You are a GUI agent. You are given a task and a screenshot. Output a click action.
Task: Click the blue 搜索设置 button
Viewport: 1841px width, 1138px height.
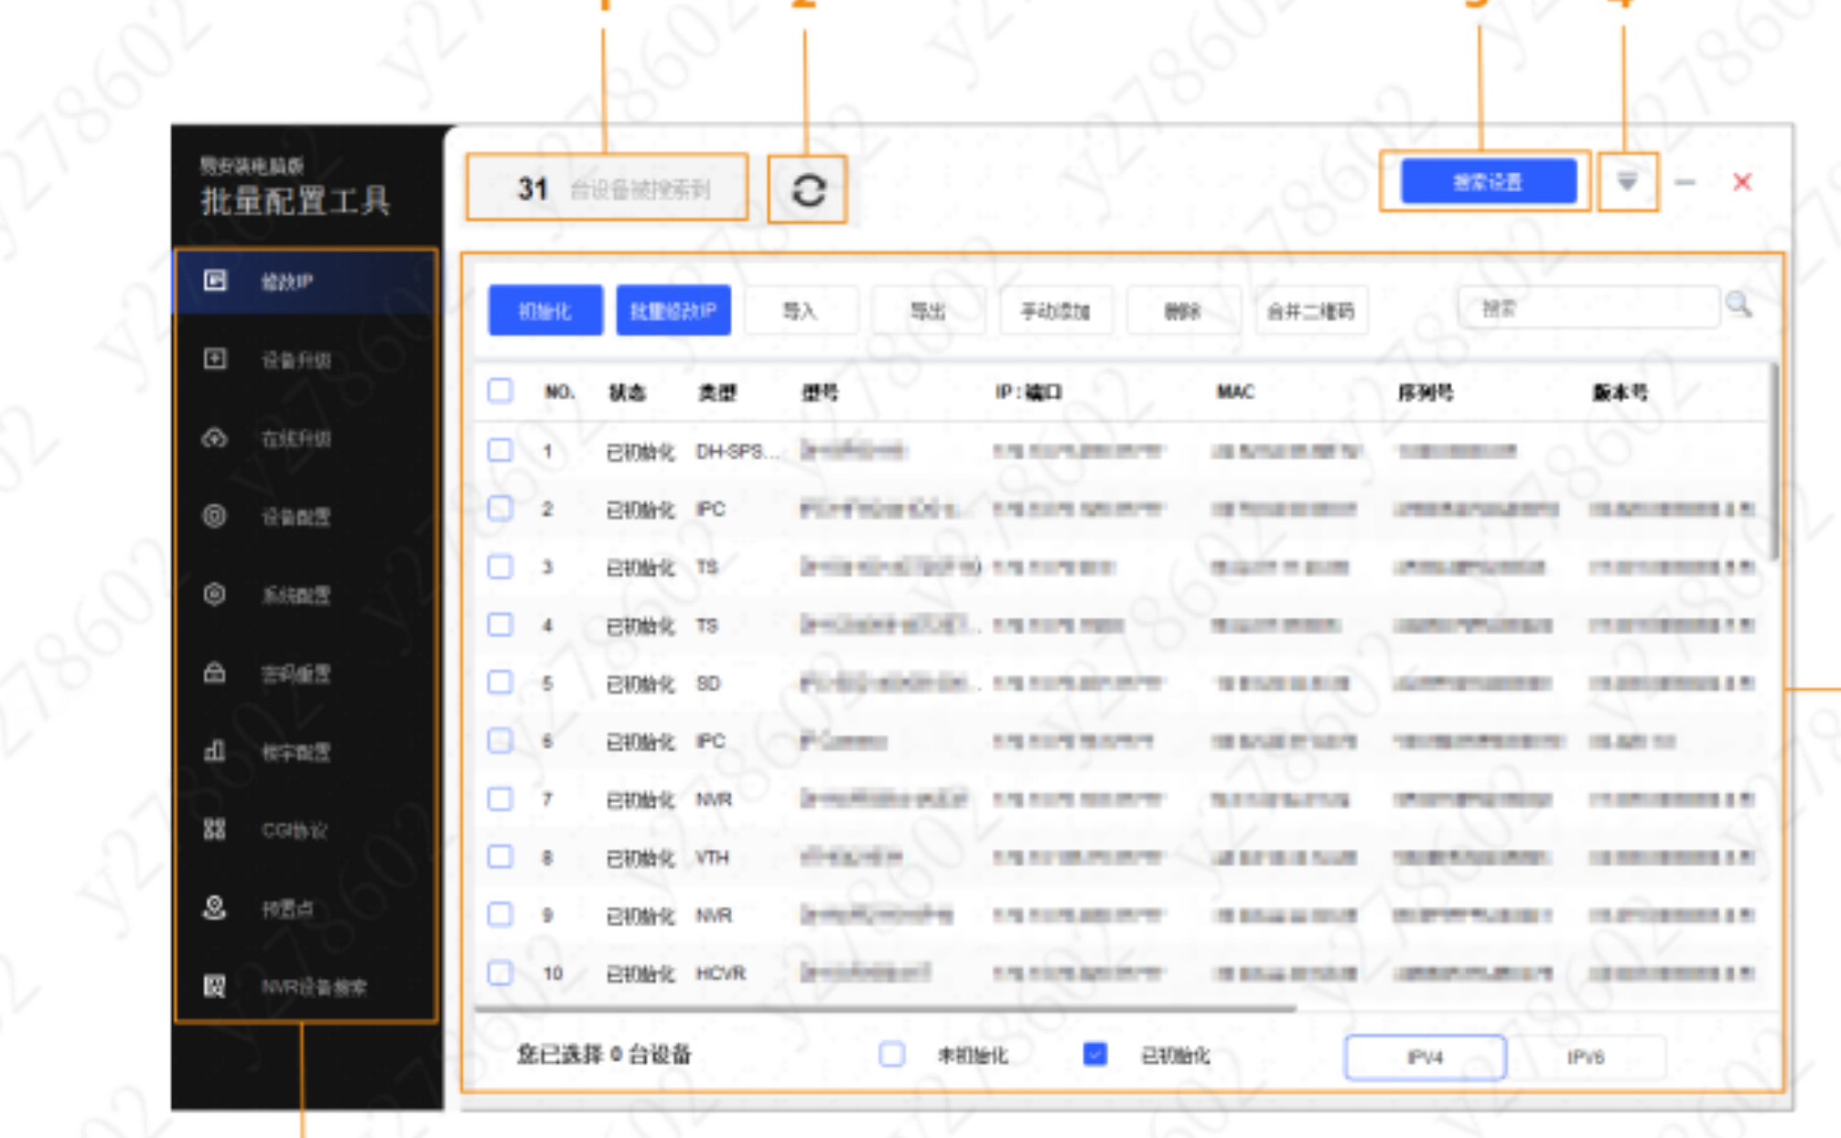click(1489, 182)
